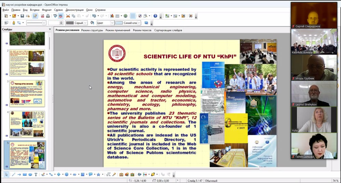
Task: Close the Слайды panel
Action: point(51,29)
